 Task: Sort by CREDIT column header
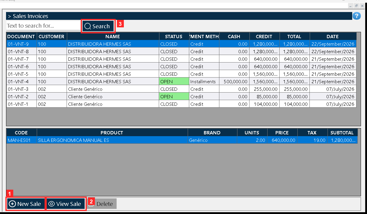click(x=264, y=36)
